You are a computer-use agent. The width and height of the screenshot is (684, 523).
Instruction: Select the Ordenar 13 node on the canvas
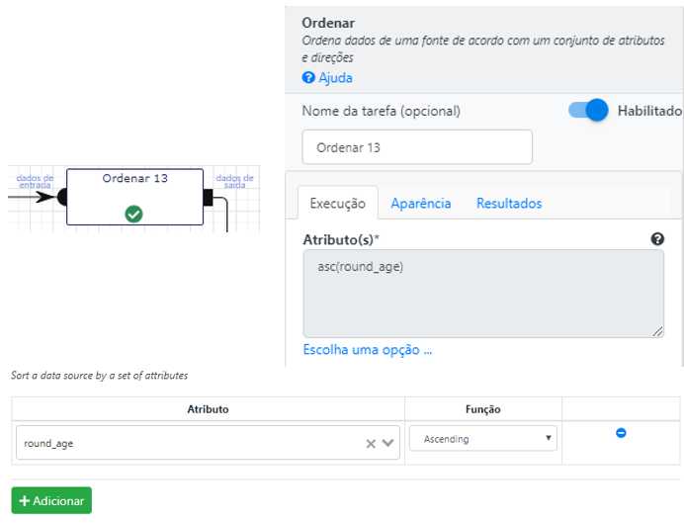click(x=134, y=197)
